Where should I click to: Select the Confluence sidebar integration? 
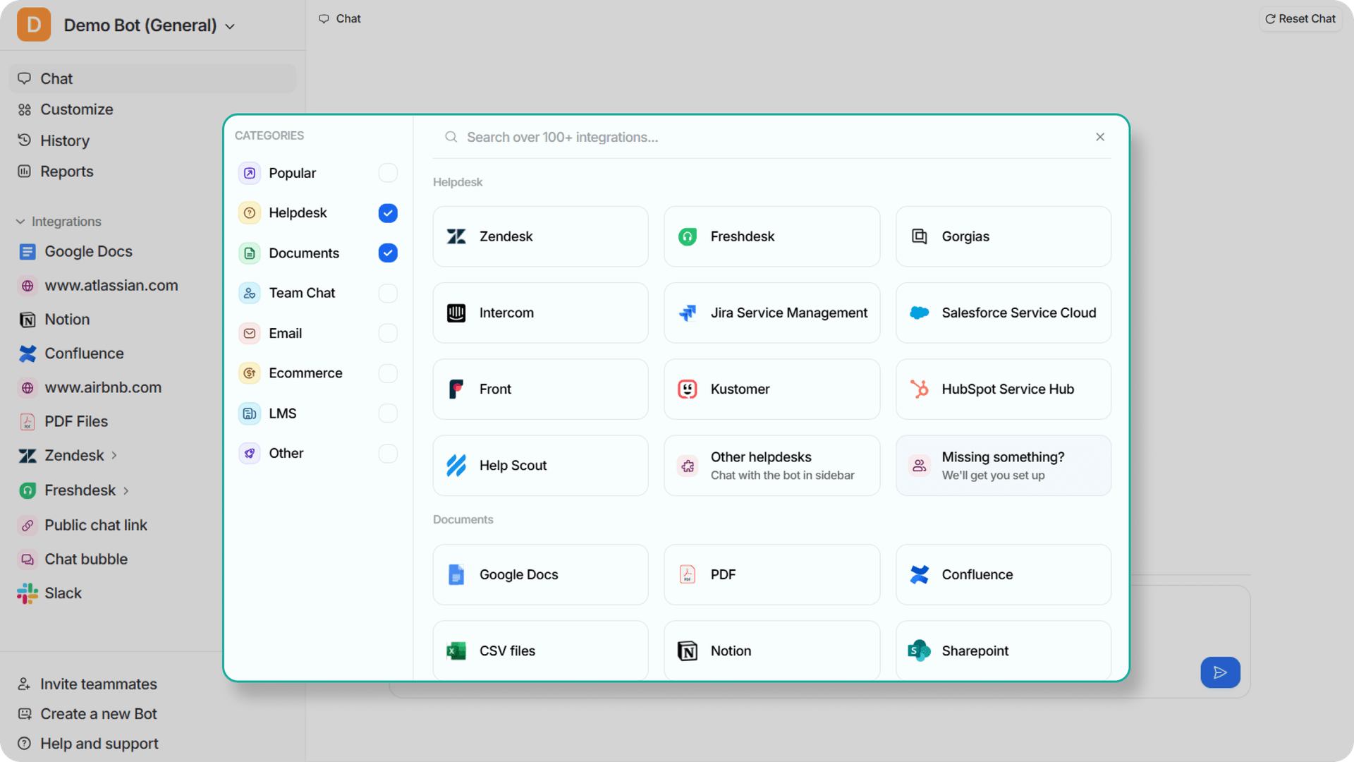tap(84, 353)
